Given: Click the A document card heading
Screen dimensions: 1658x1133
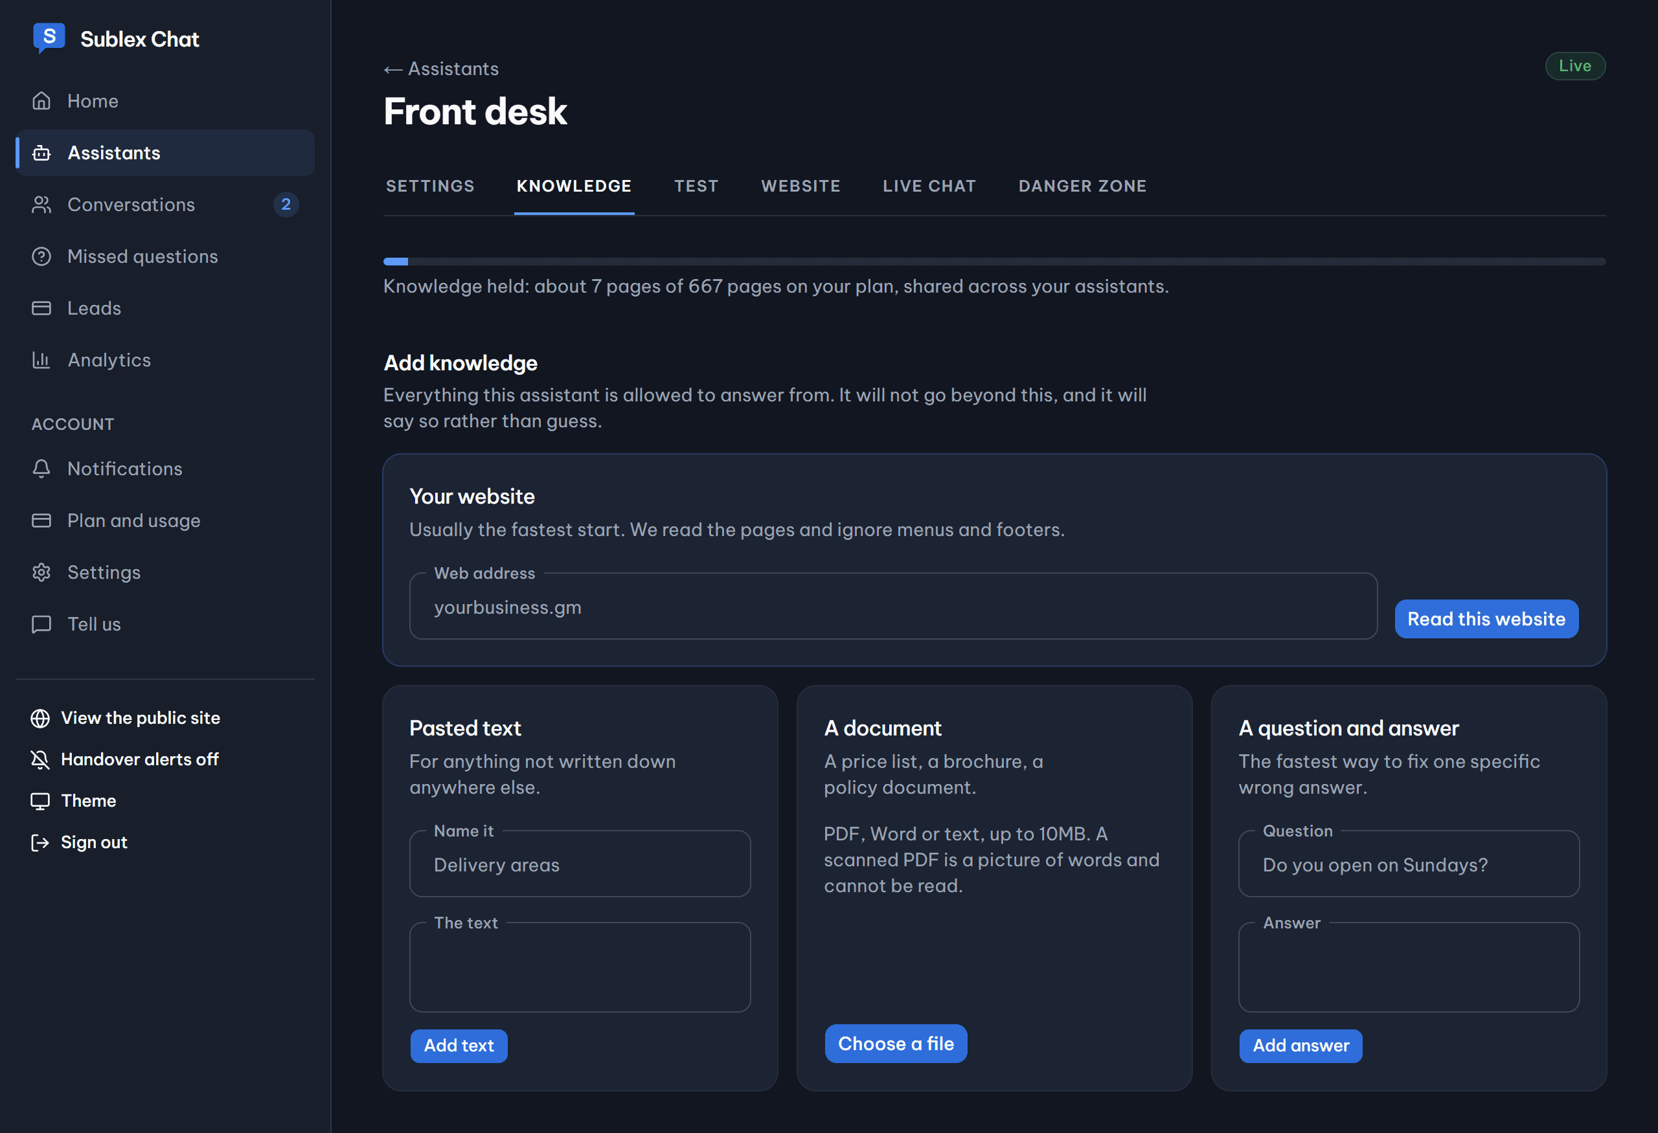Looking at the screenshot, I should click(883, 728).
